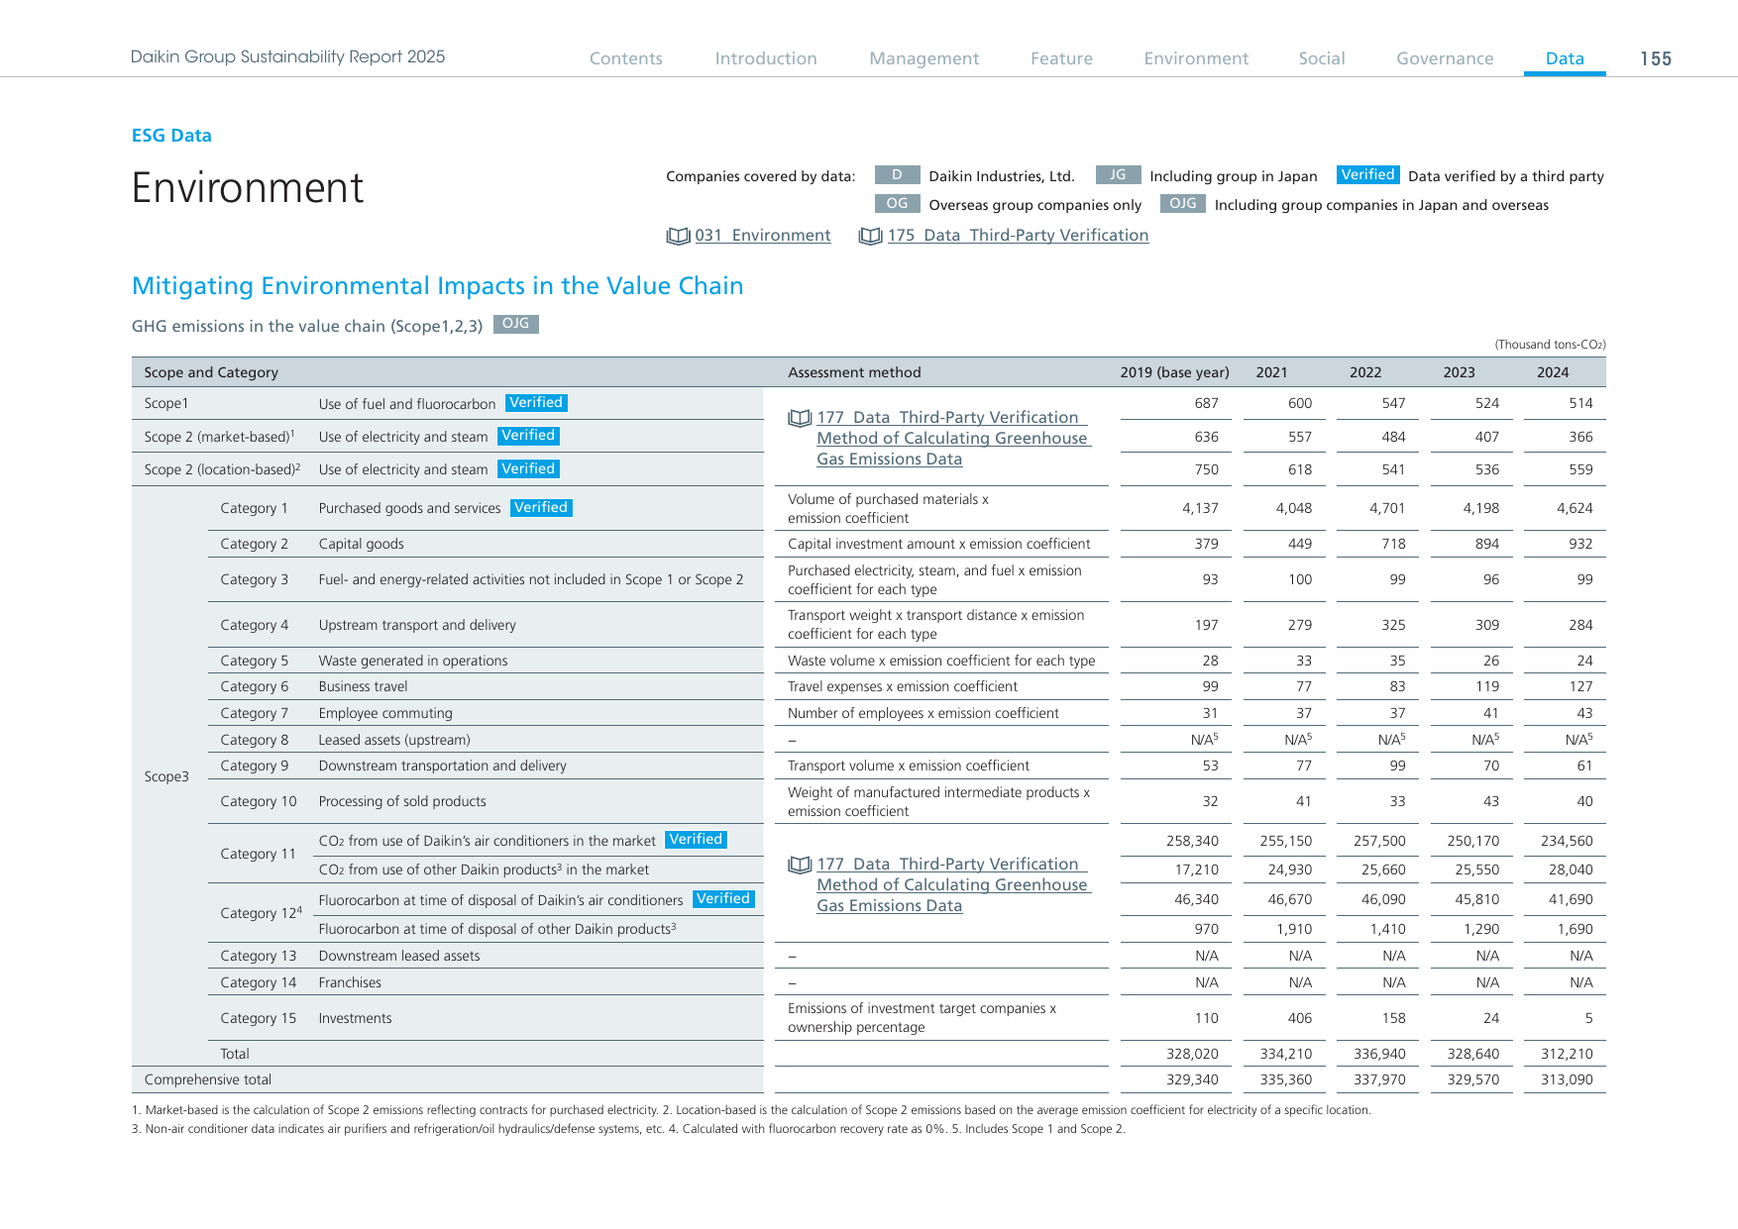Click the 2024 comprehensive total 313,090
Viewport: 1738px width, 1229px height.
click(1567, 1079)
